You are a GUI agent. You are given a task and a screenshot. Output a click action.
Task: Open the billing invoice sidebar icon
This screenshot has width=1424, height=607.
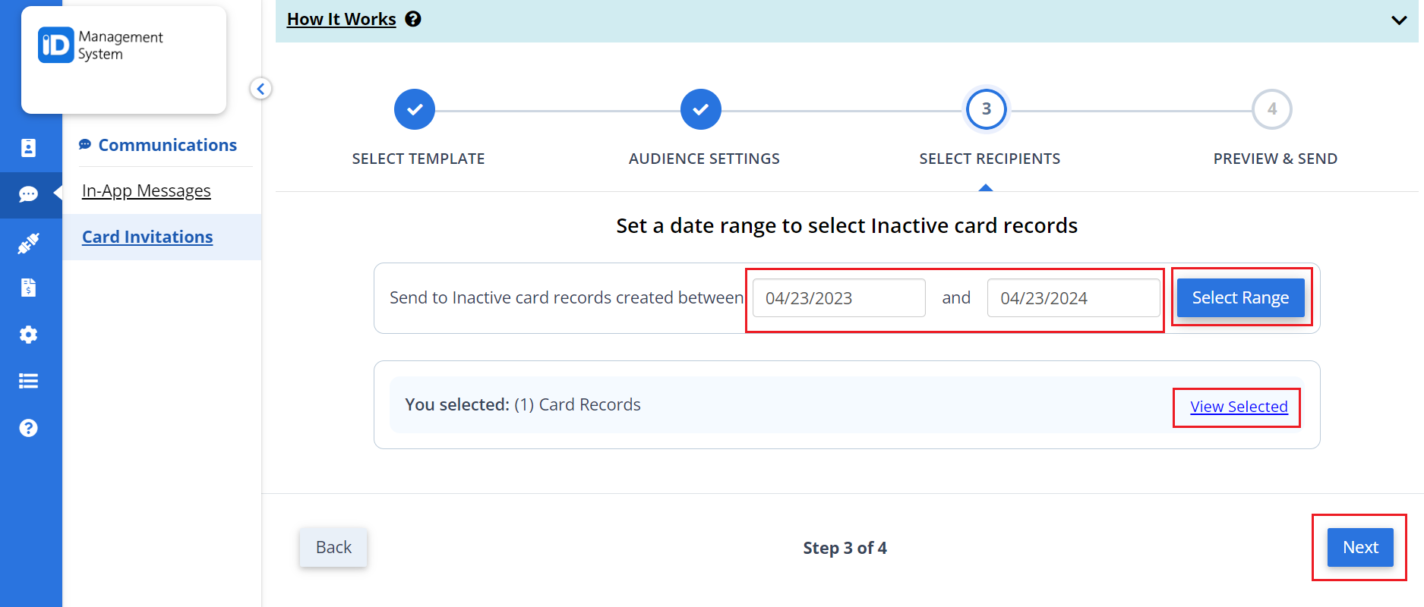pos(28,288)
